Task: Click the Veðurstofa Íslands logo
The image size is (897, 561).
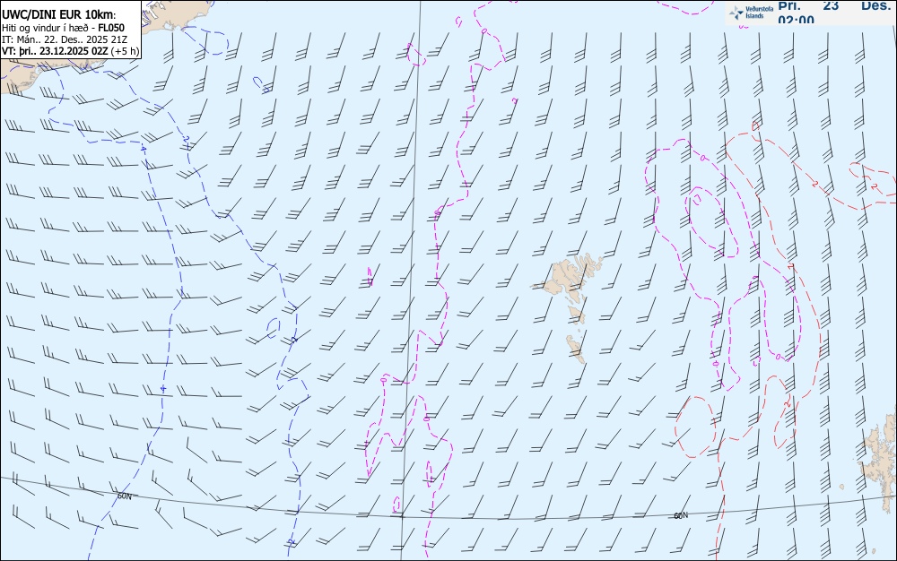Action: pos(752,13)
